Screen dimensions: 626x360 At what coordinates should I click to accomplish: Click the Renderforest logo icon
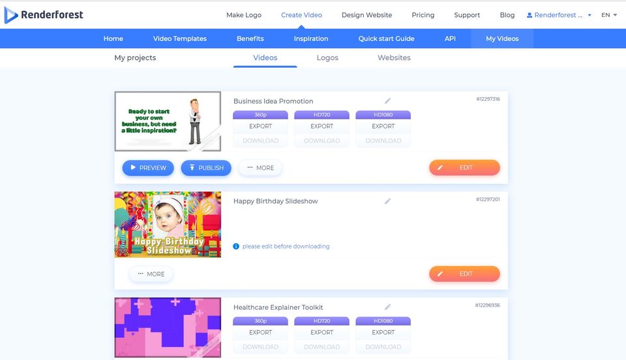11,15
